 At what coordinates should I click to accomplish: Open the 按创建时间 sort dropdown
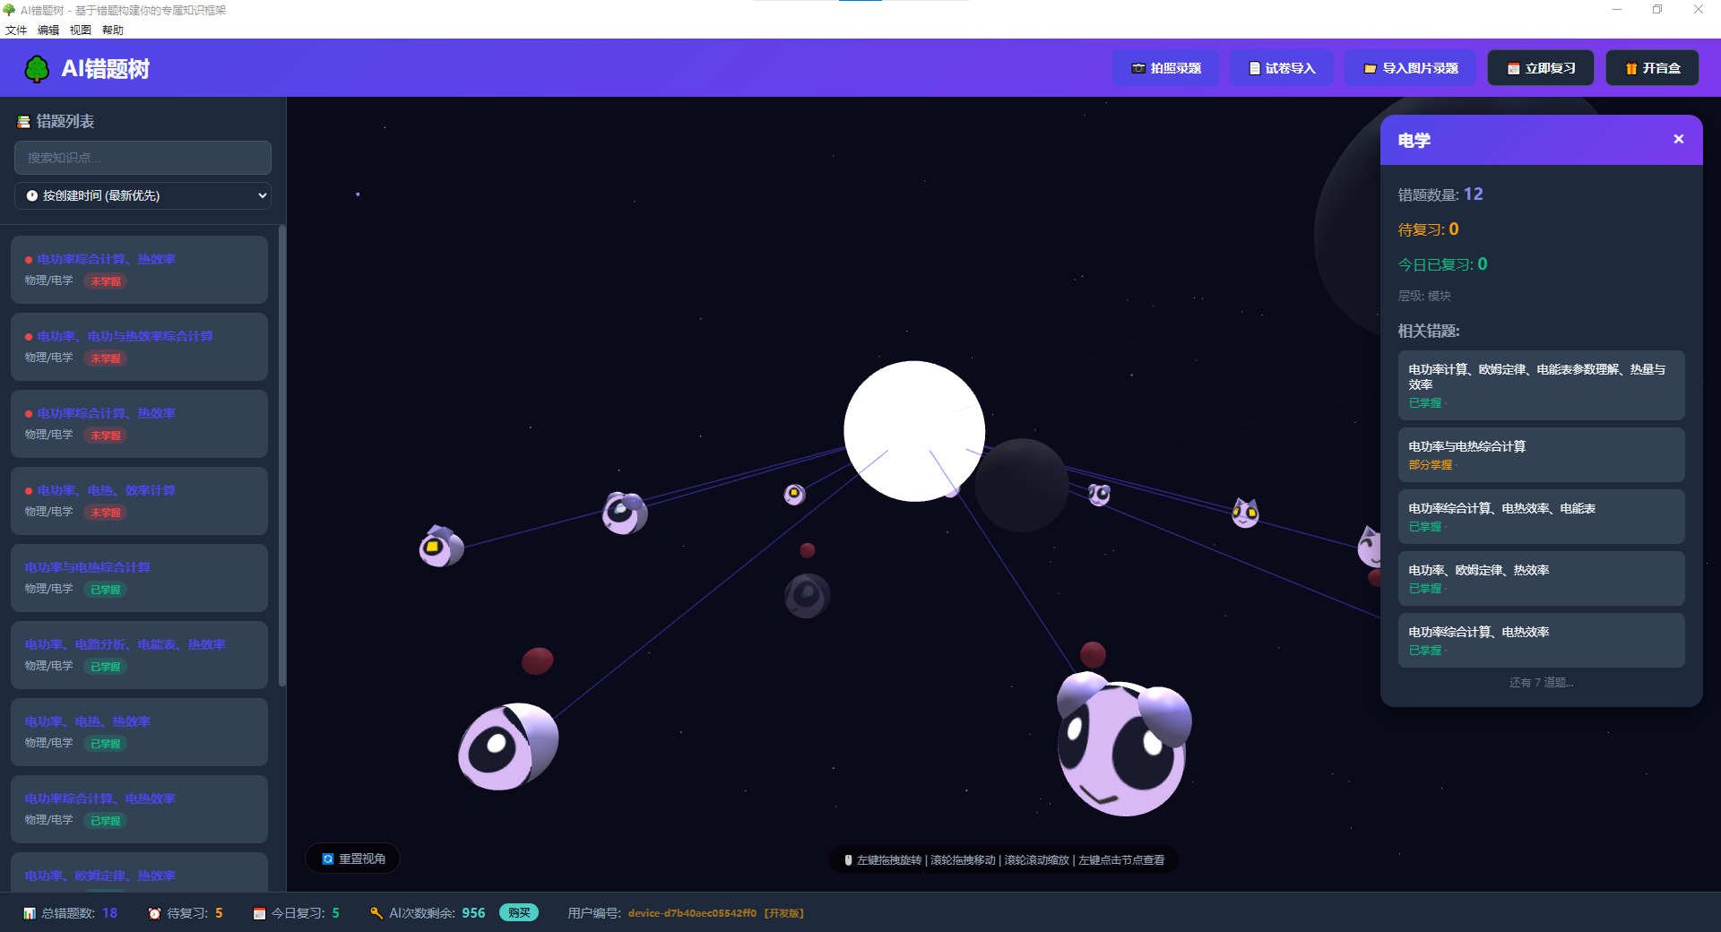point(143,195)
